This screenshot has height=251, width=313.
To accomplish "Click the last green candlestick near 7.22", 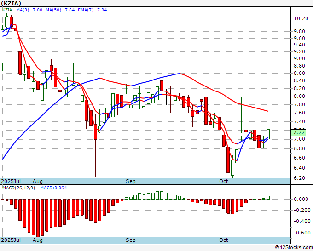I will (268, 134).
